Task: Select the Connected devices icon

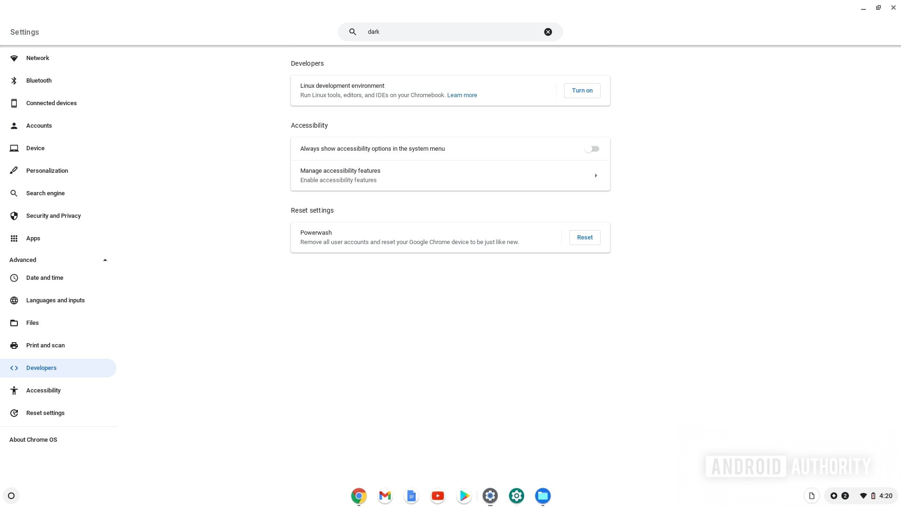Action: [x=14, y=103]
